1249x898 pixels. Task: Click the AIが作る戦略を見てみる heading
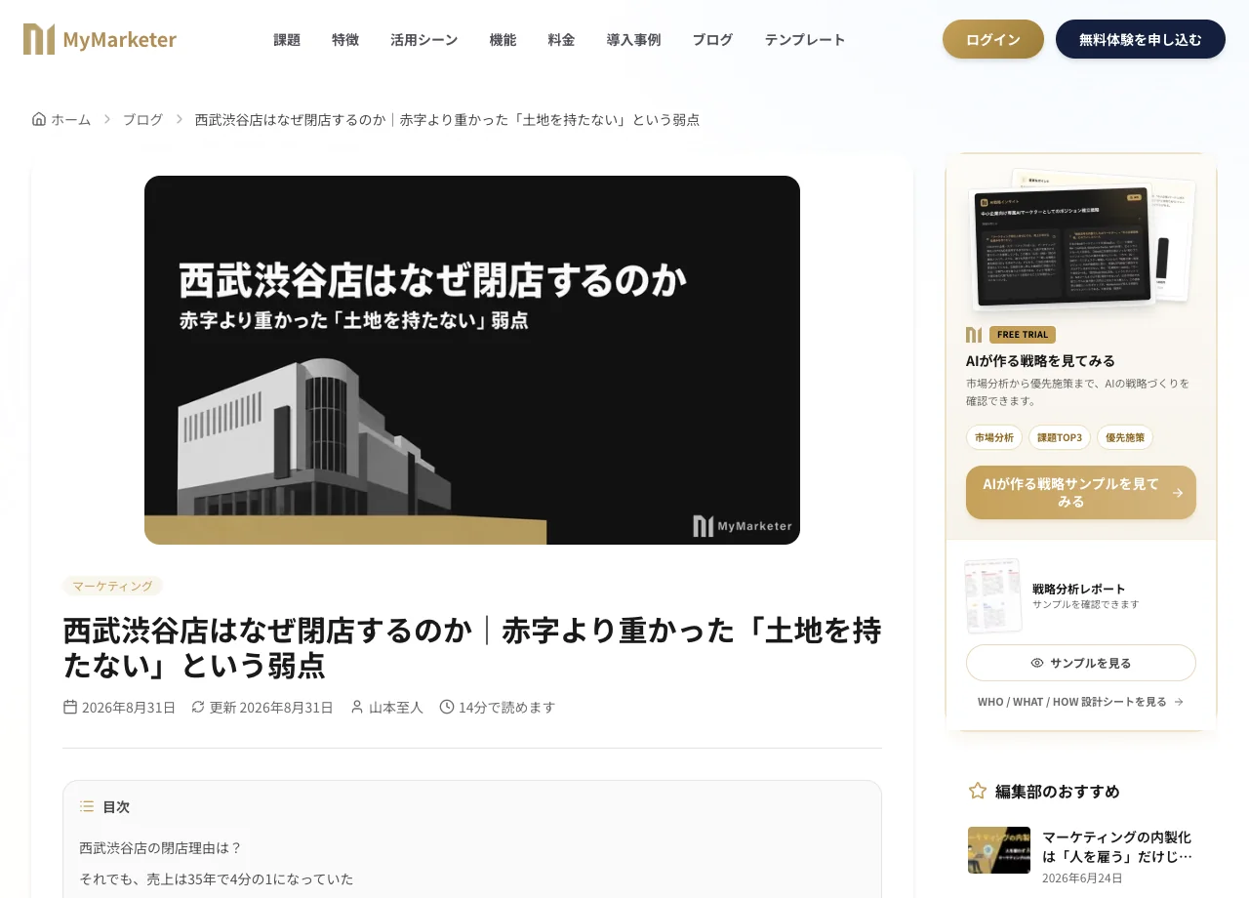pos(1040,360)
